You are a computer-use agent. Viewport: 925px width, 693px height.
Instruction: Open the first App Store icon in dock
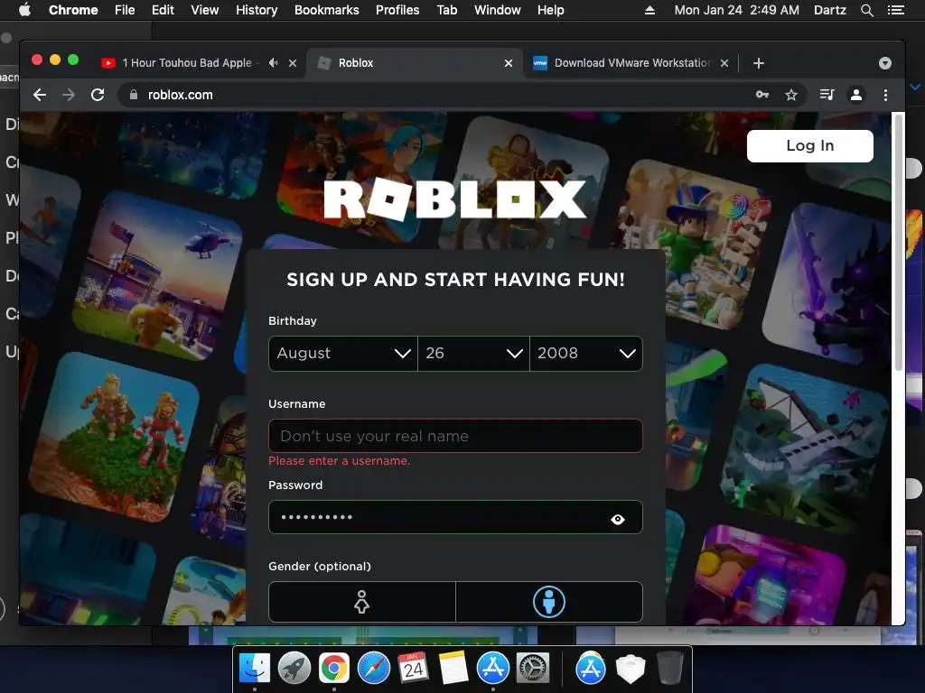tap(492, 669)
